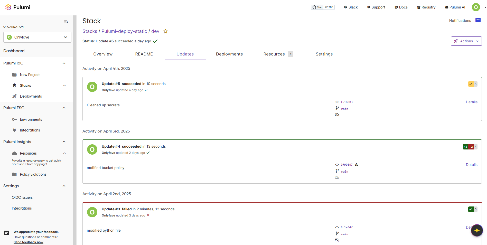Click the Environments key icon

point(14,119)
